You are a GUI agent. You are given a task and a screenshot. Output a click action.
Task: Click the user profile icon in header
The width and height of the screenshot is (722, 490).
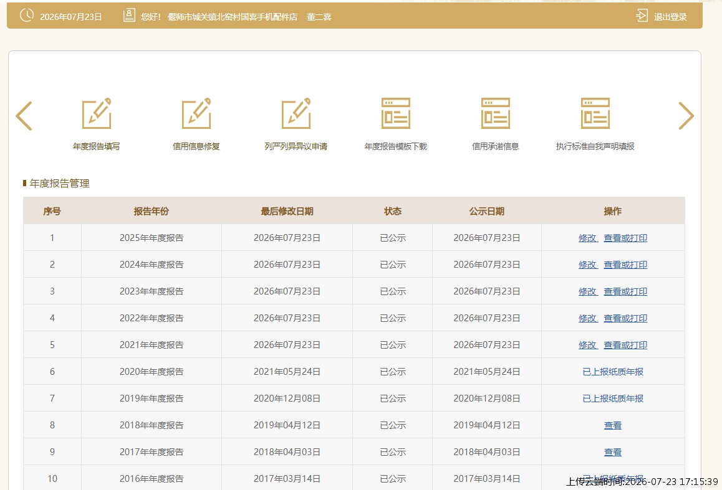point(130,16)
